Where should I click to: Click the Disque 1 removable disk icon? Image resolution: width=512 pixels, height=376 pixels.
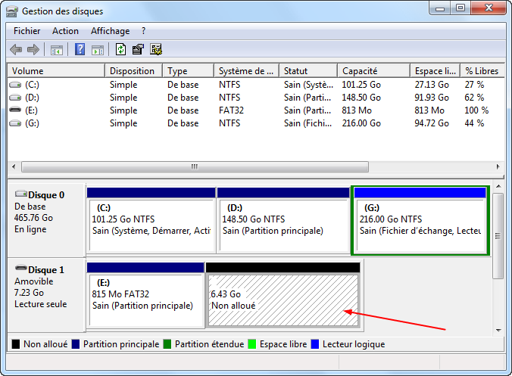tap(21, 268)
